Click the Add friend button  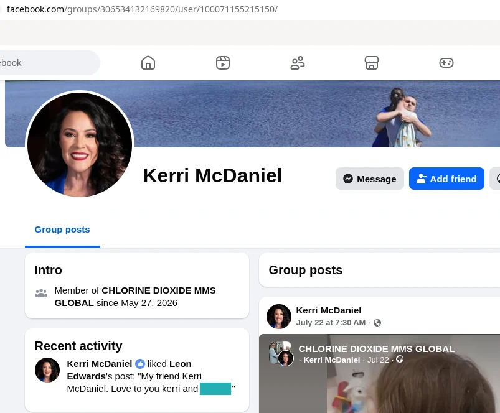tap(446, 179)
